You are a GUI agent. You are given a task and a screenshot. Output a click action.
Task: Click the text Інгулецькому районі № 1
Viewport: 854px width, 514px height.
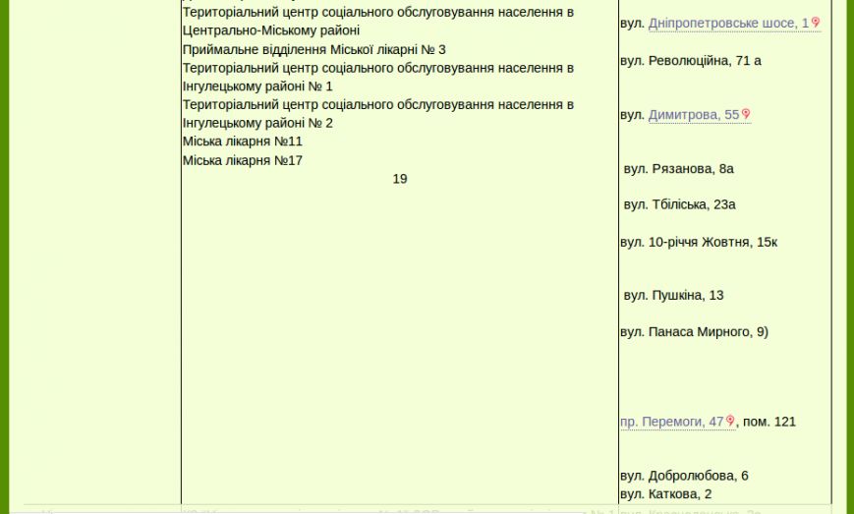(x=257, y=86)
